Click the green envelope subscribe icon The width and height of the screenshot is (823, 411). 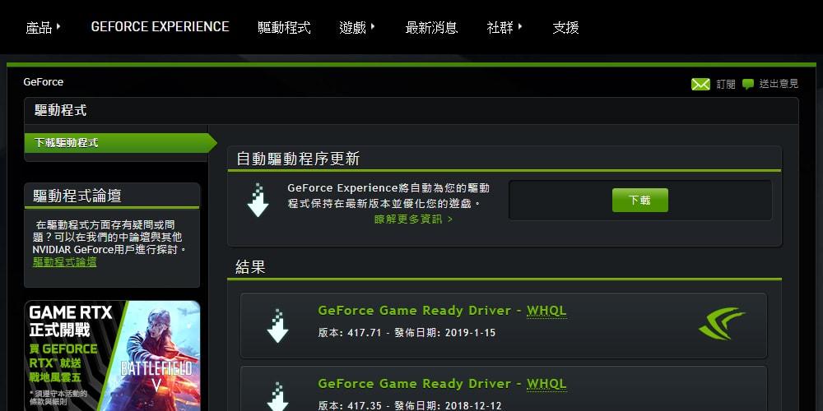point(700,84)
